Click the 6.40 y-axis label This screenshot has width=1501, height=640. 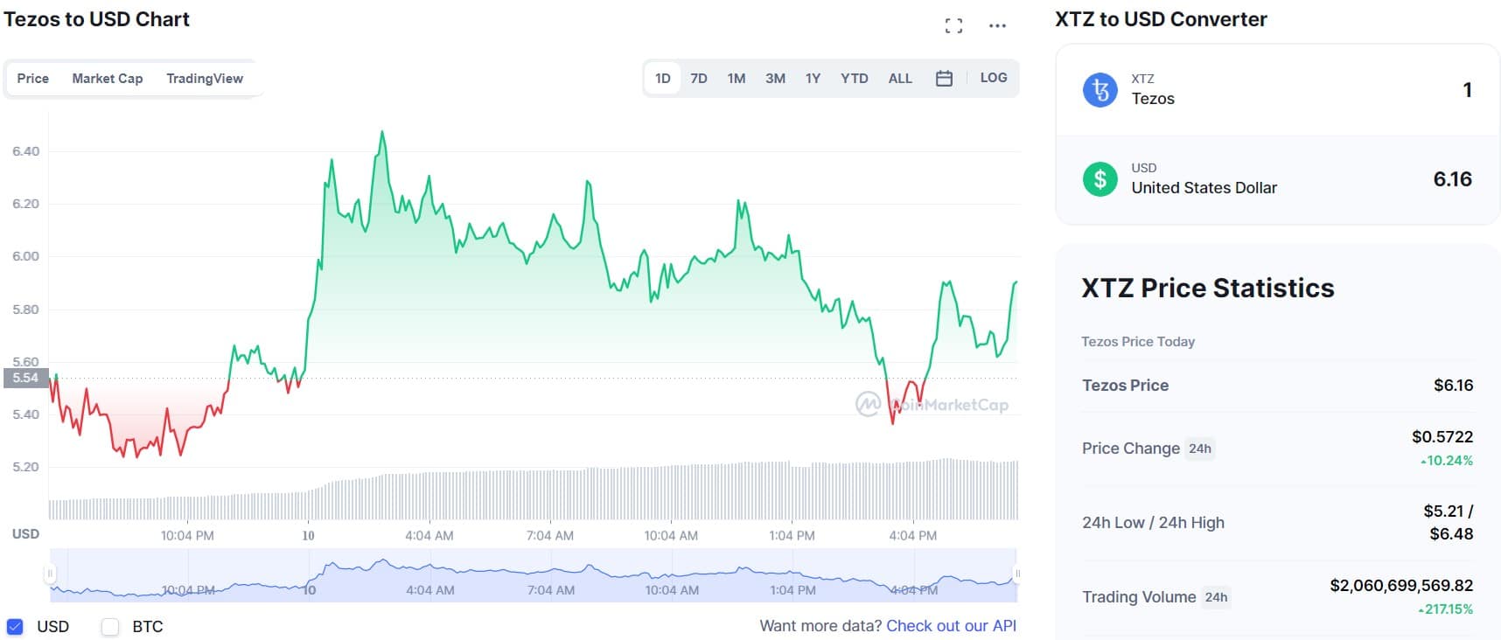click(x=25, y=151)
